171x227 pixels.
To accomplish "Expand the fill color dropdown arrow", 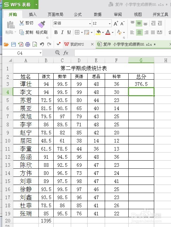I will pos(103,32).
